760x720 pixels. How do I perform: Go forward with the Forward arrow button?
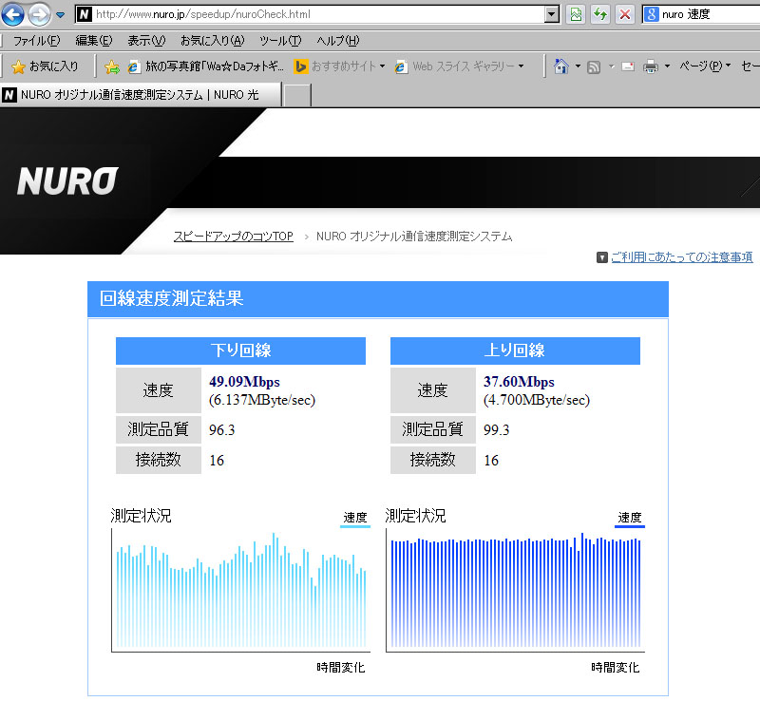(x=39, y=14)
